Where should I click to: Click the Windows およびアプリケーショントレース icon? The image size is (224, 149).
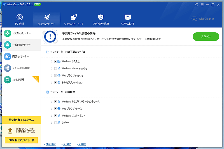click(59, 102)
